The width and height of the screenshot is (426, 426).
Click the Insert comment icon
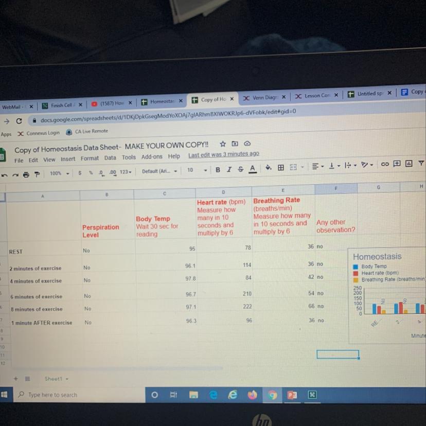pos(397,164)
